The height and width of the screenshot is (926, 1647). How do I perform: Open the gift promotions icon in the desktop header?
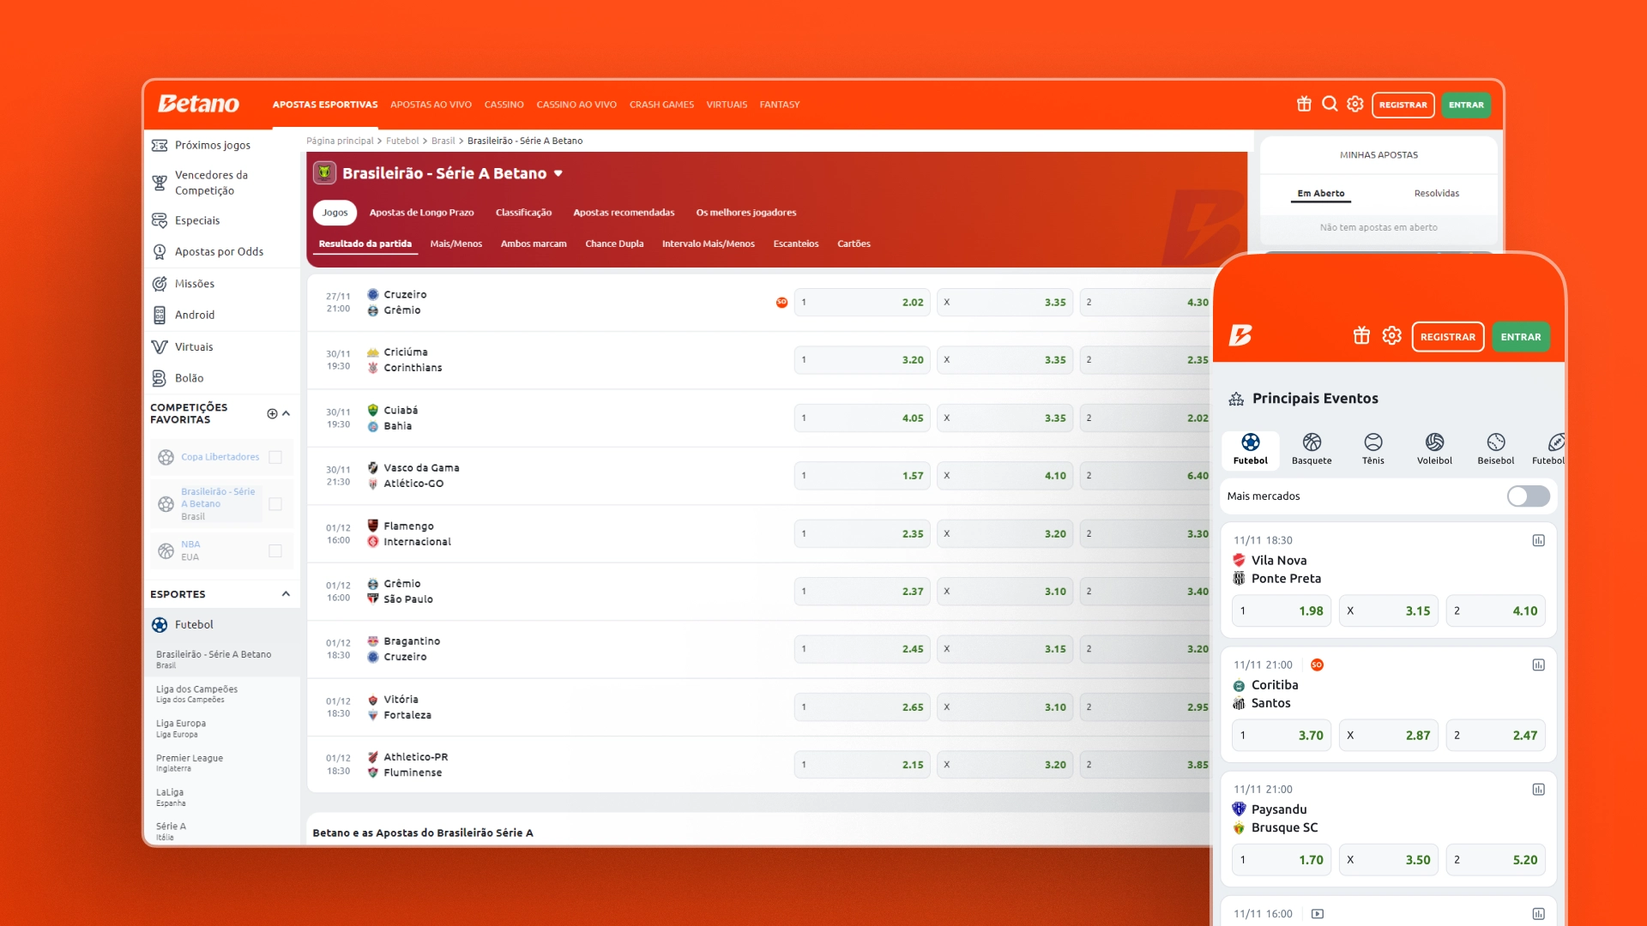point(1304,104)
